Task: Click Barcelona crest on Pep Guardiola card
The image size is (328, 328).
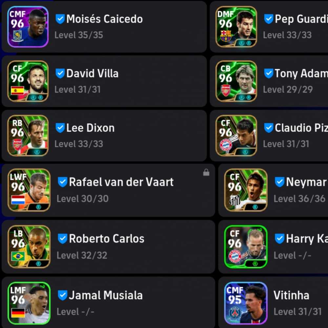Action: coord(226,36)
